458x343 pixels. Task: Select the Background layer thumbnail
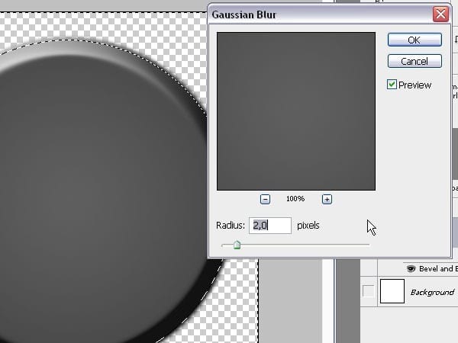click(x=392, y=291)
